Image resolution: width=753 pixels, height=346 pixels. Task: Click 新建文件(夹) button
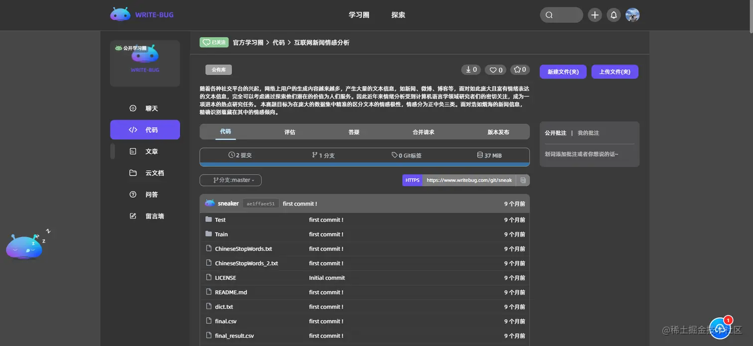click(x=563, y=72)
